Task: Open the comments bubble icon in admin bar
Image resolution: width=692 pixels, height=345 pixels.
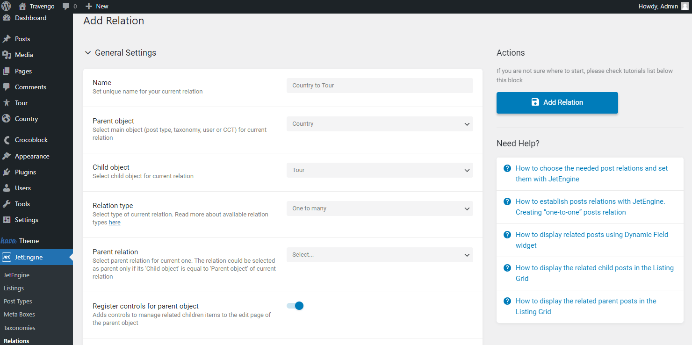Action: (66, 7)
